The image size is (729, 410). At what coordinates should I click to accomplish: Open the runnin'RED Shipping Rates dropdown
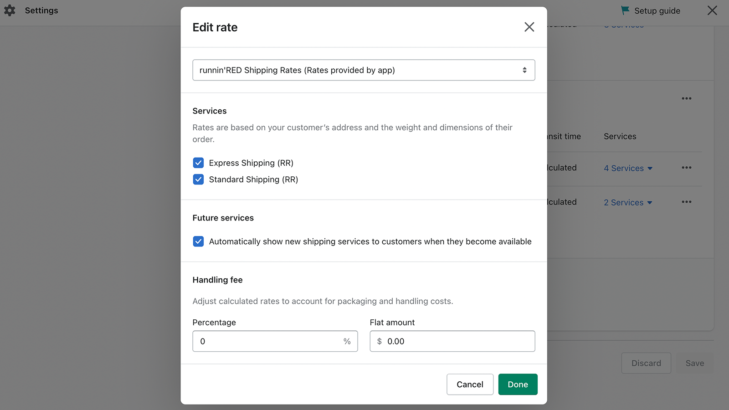pos(364,70)
